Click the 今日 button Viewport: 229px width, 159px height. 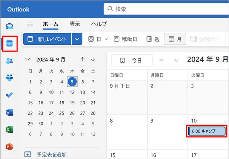click(x=132, y=60)
